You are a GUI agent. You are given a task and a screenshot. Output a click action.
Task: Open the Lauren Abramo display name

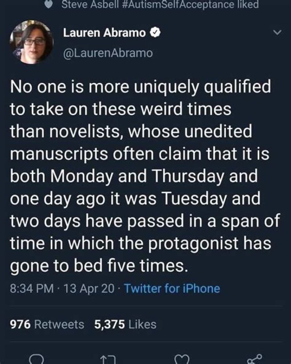tap(104, 33)
